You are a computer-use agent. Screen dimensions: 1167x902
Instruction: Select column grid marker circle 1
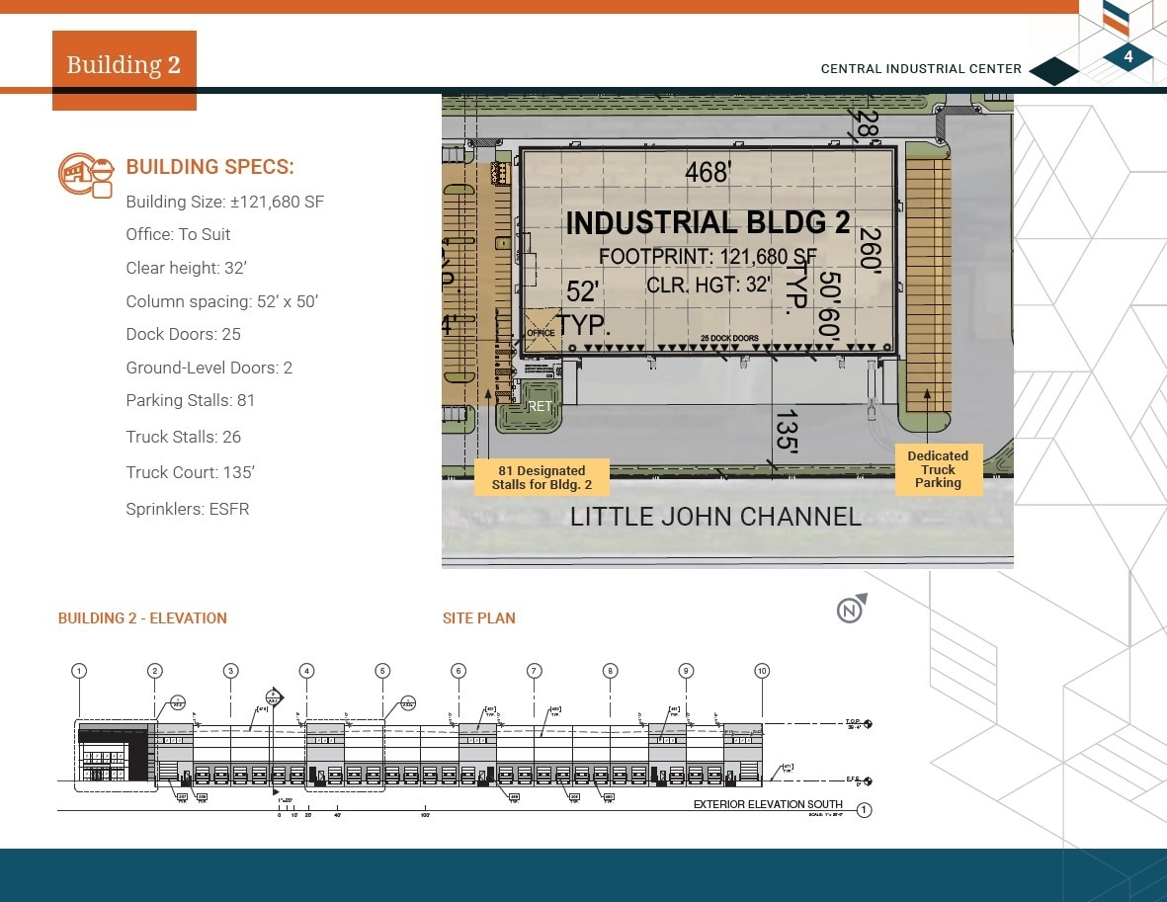tap(78, 670)
